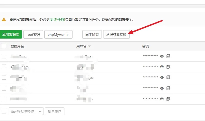Show password for the first database row
Image resolution: width=205 pixels, height=121 pixels.
[x=162, y=56]
